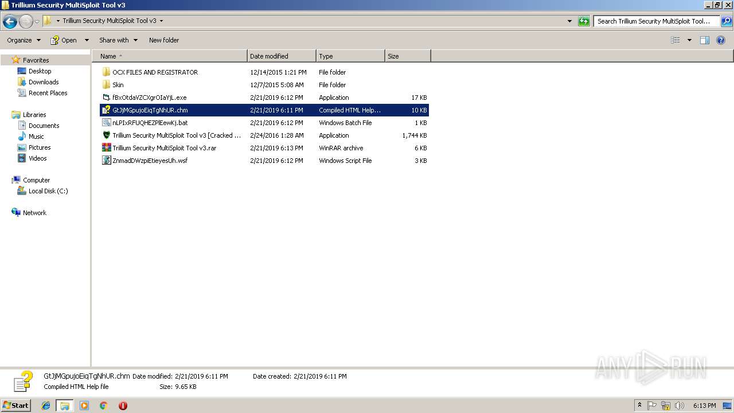The image size is (734, 413).
Task: Open the Share with dropdown arrow
Action: [x=135, y=40]
